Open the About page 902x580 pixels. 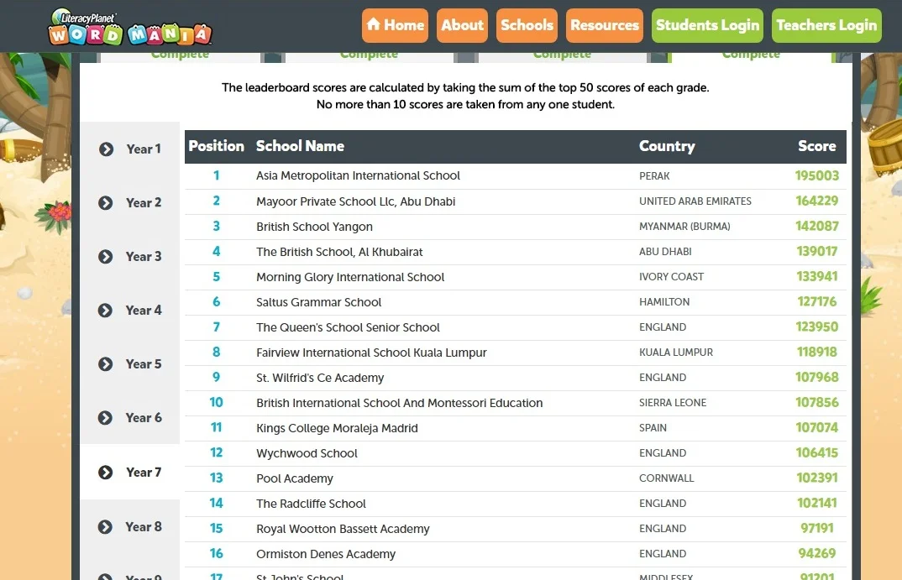[462, 25]
